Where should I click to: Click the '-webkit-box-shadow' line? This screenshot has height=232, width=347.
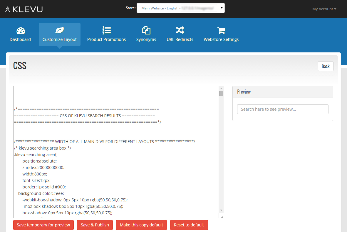(x=75, y=200)
